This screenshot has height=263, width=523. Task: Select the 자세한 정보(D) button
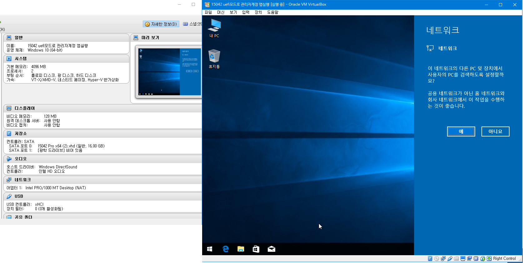pyautogui.click(x=161, y=24)
